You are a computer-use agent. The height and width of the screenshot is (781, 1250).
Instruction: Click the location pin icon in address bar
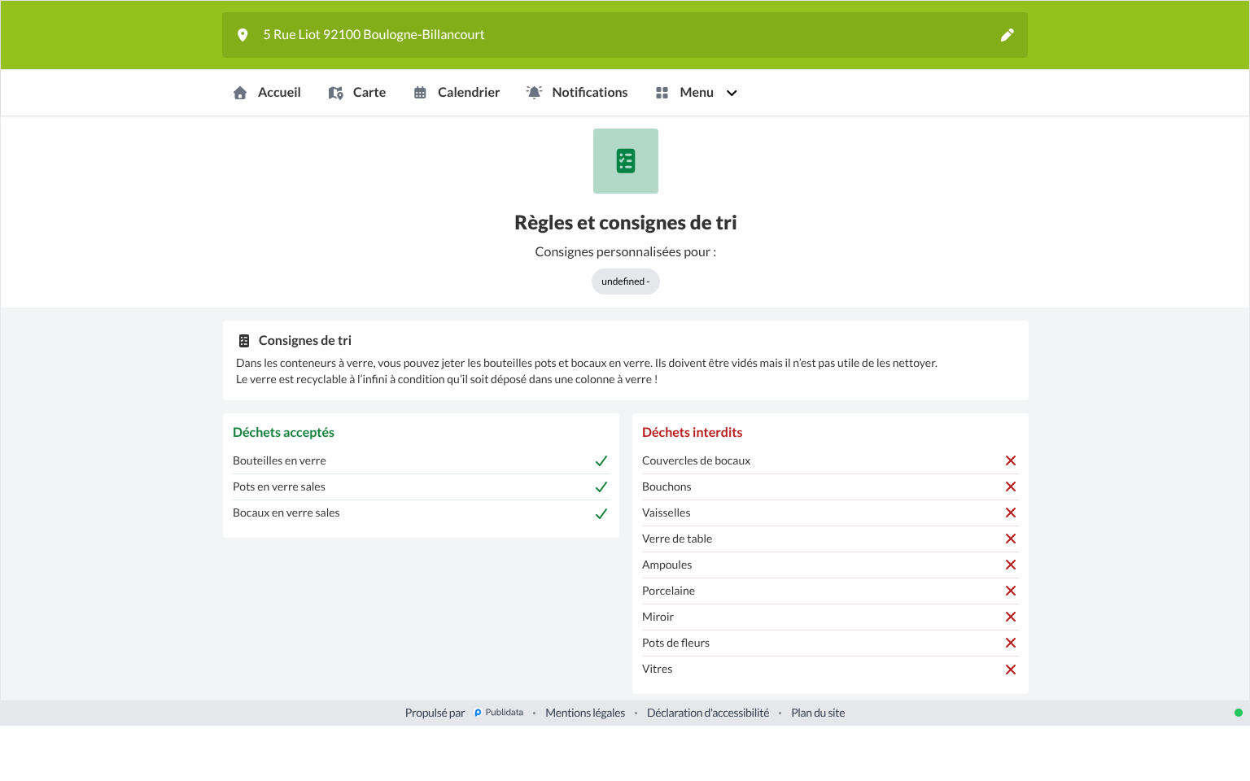(243, 35)
